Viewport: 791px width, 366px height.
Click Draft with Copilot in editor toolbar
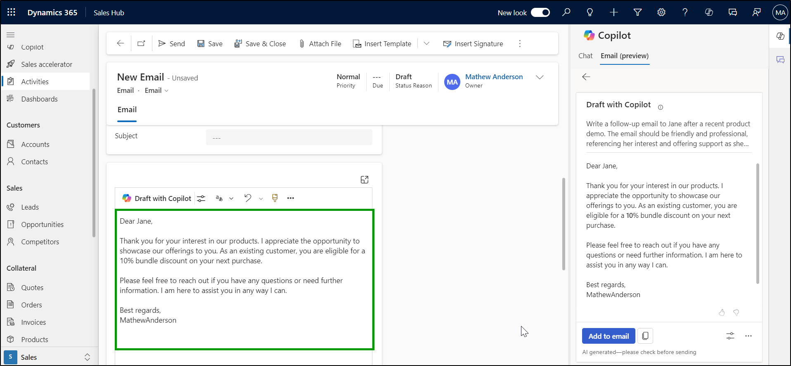(x=157, y=198)
